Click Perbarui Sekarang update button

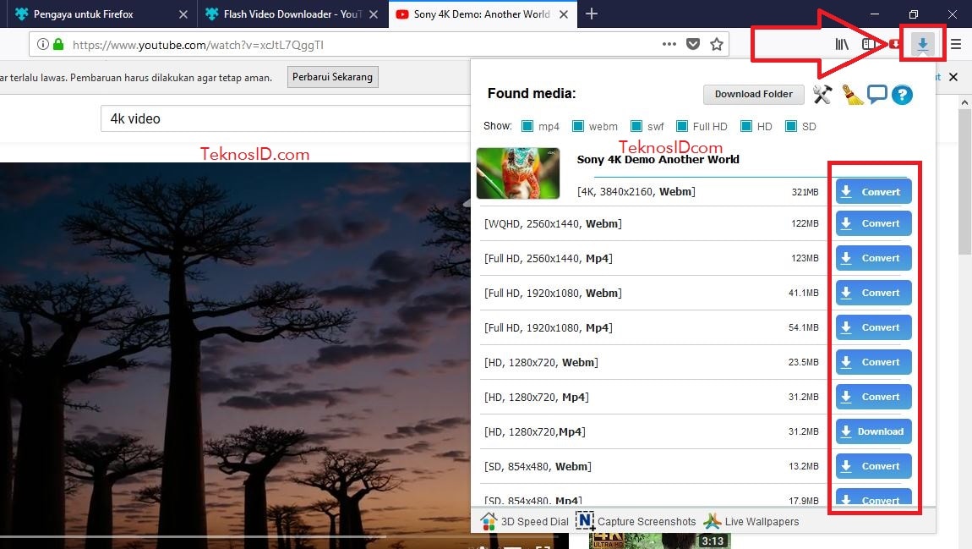click(x=332, y=77)
